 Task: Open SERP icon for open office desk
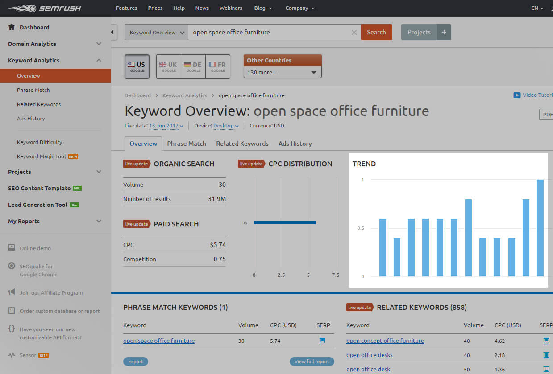pos(546,369)
